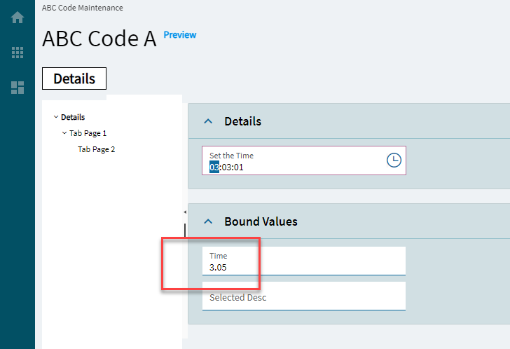510x349 pixels.
Task: Click the highlighted hours value 03
Action: point(214,167)
